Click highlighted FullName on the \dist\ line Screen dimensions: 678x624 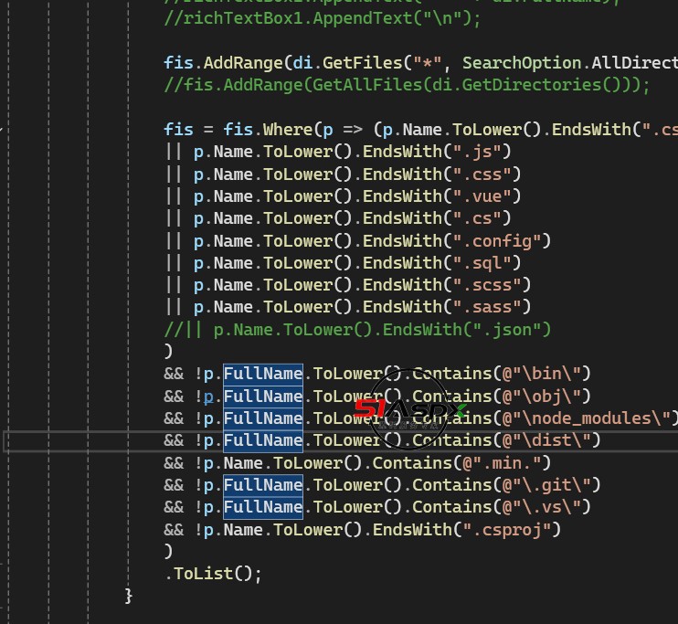(x=263, y=440)
